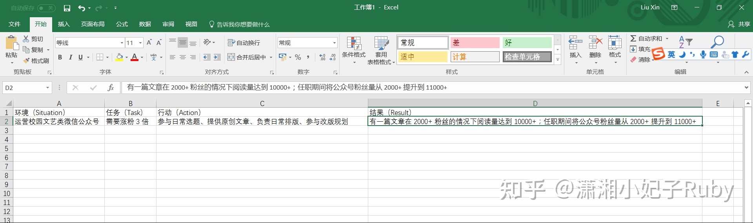Select the 好 good cell style
Viewport: 753px width, 223px height.
pos(527,43)
